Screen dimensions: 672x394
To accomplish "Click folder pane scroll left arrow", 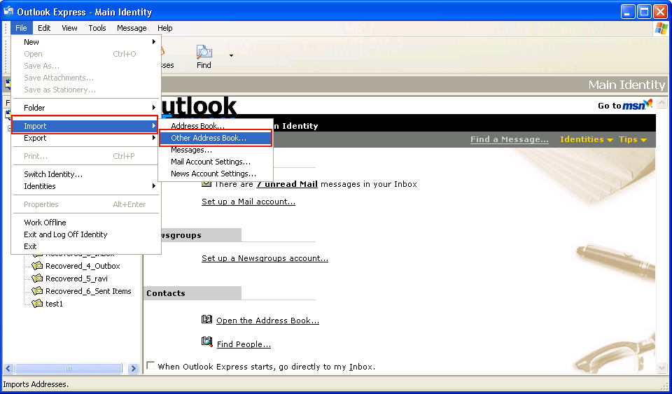I will 8,368.
